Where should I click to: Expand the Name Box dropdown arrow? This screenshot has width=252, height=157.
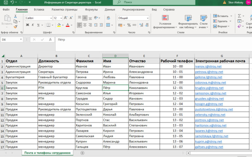point(21,40)
